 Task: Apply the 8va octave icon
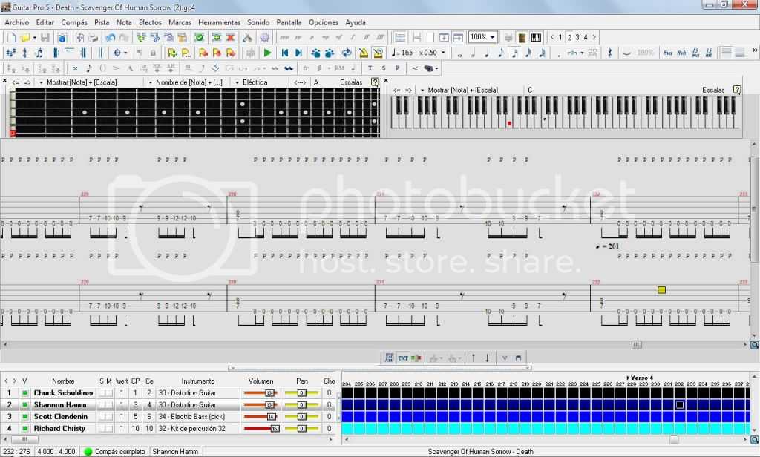(668, 53)
